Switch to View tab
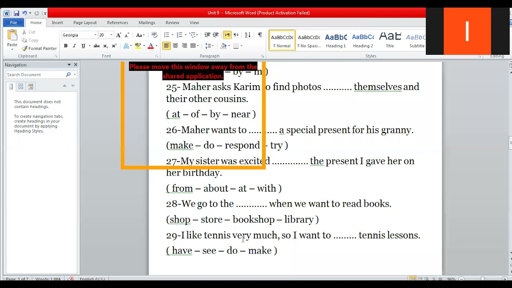This screenshot has height=288, width=512. click(x=194, y=23)
